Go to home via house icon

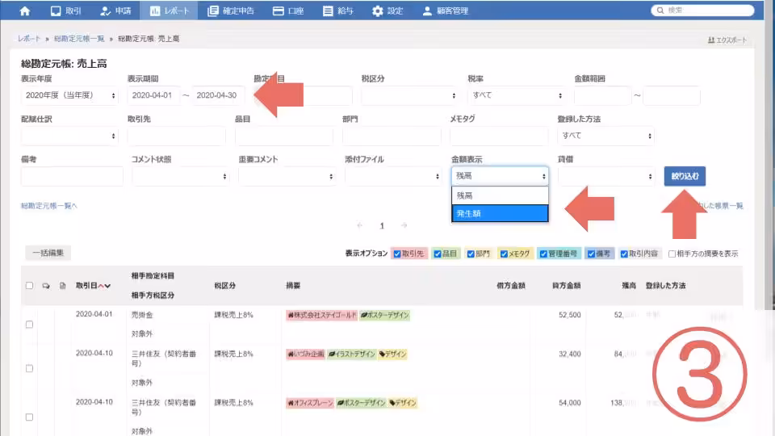[x=24, y=11]
